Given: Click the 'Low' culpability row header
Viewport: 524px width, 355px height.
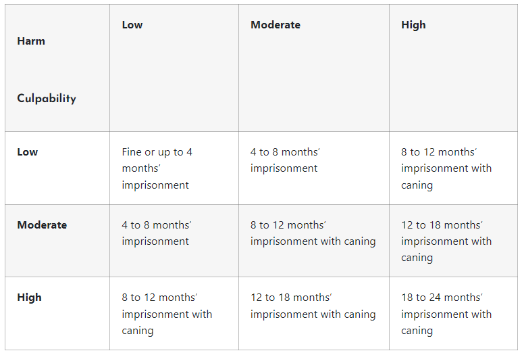Looking at the screenshot, I should pyautogui.click(x=28, y=152).
